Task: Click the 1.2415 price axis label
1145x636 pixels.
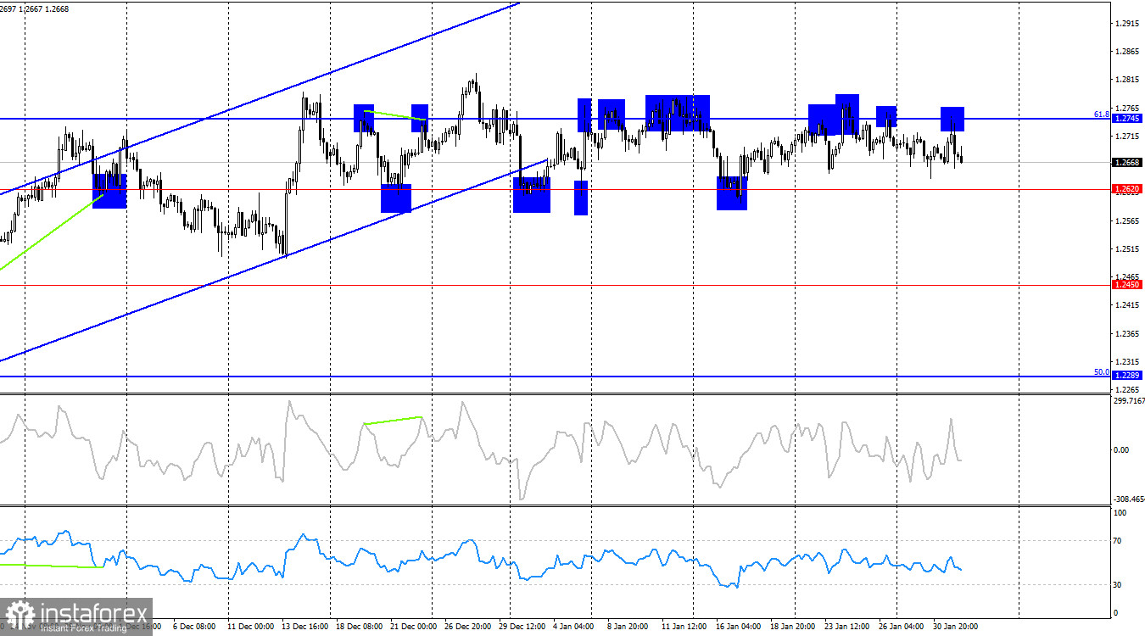Action: (1127, 304)
